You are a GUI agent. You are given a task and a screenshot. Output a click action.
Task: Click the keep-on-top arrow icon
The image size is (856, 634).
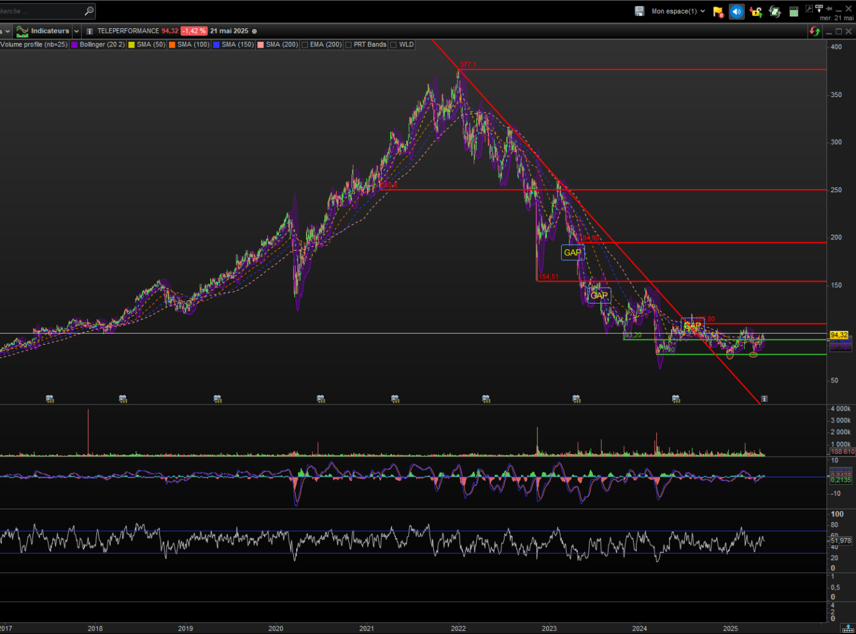point(819,8)
